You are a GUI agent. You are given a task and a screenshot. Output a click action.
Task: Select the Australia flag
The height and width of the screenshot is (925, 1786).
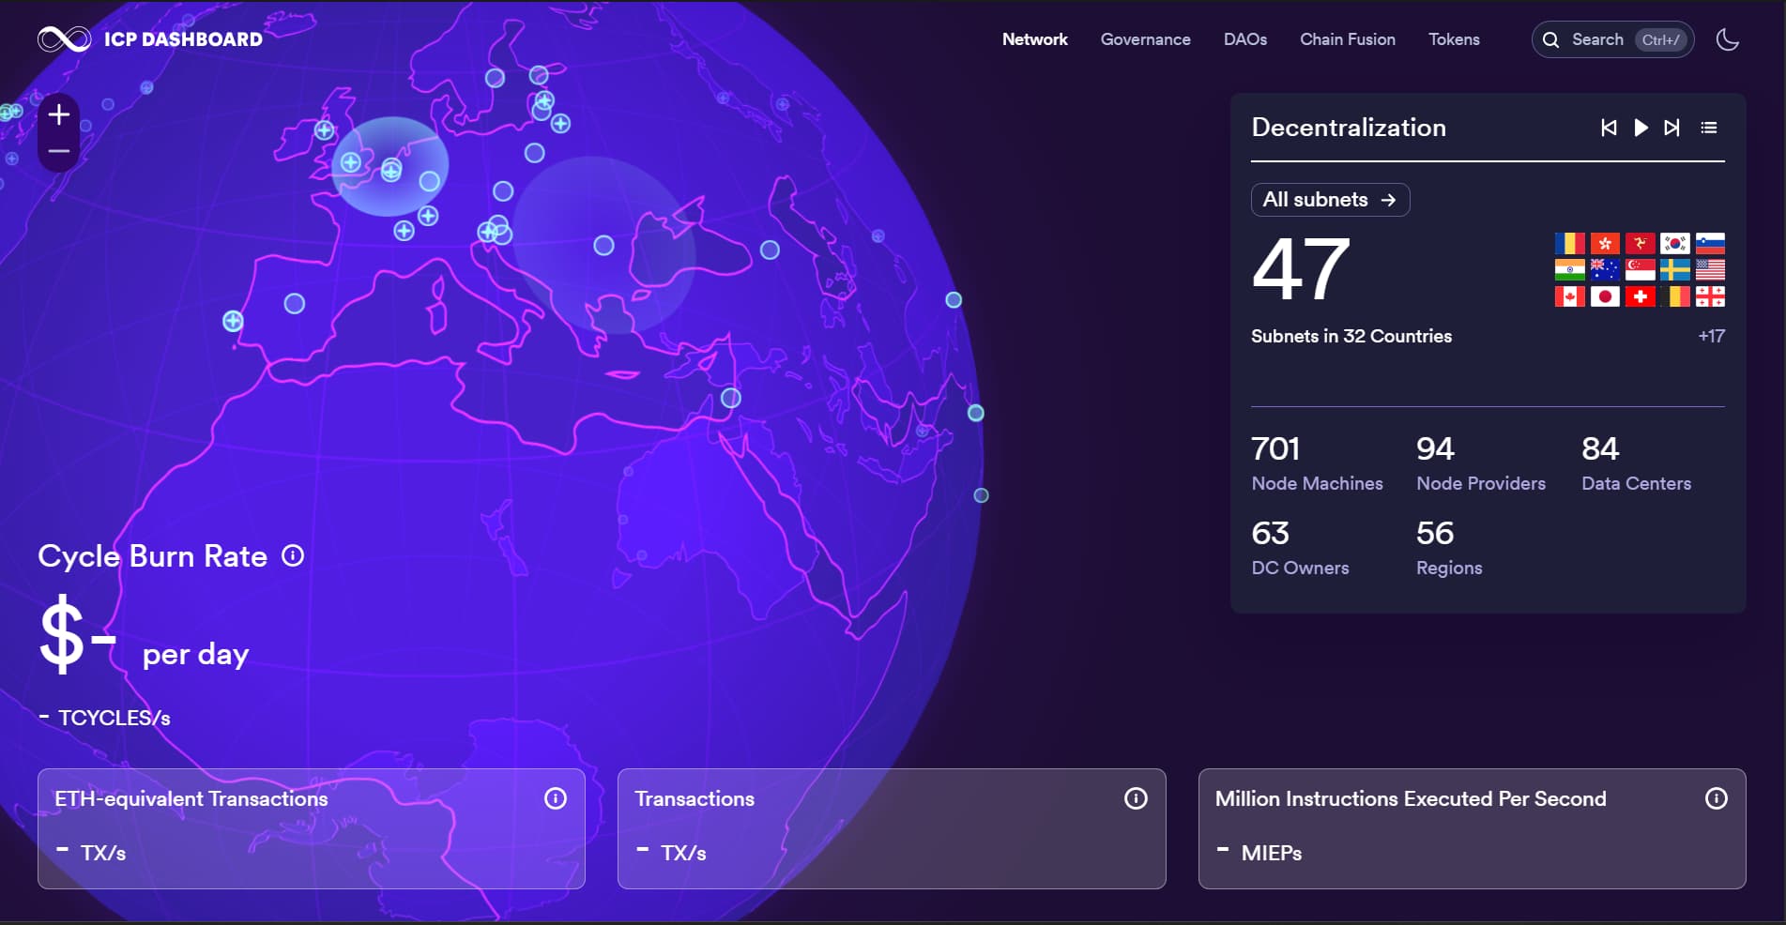(x=1605, y=270)
